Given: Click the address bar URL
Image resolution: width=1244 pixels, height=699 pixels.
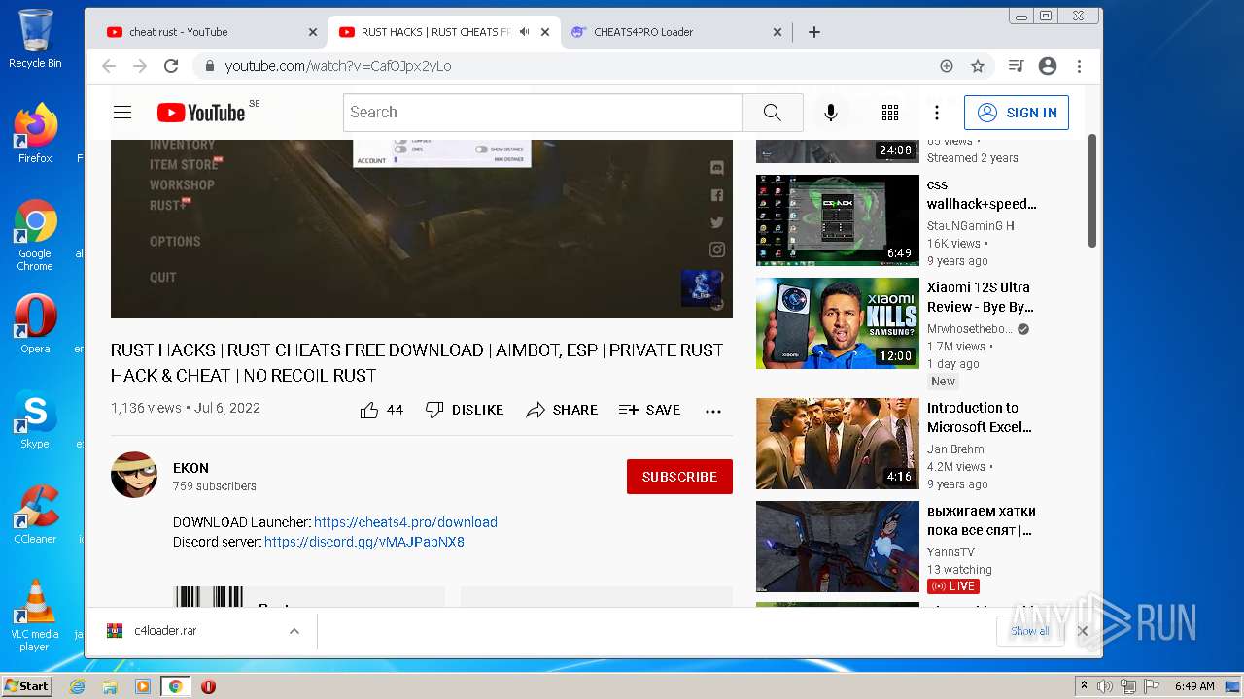Looking at the screenshot, I should (x=338, y=66).
